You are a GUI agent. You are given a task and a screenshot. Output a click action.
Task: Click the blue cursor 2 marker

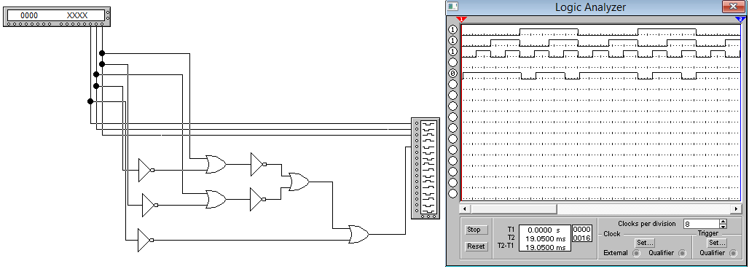(740, 20)
